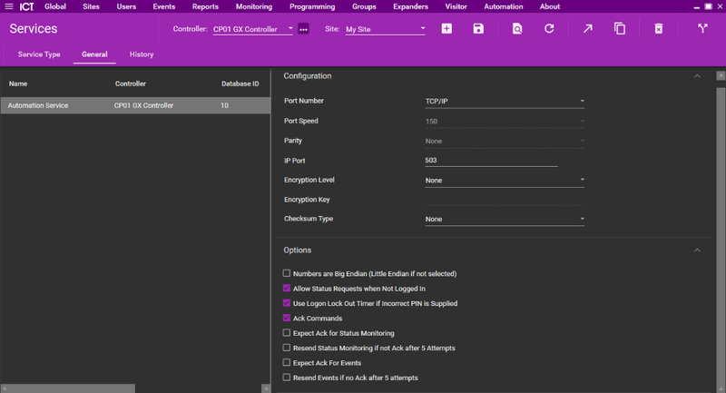Open the Monitoring menu
The image size is (726, 393).
(x=254, y=6)
